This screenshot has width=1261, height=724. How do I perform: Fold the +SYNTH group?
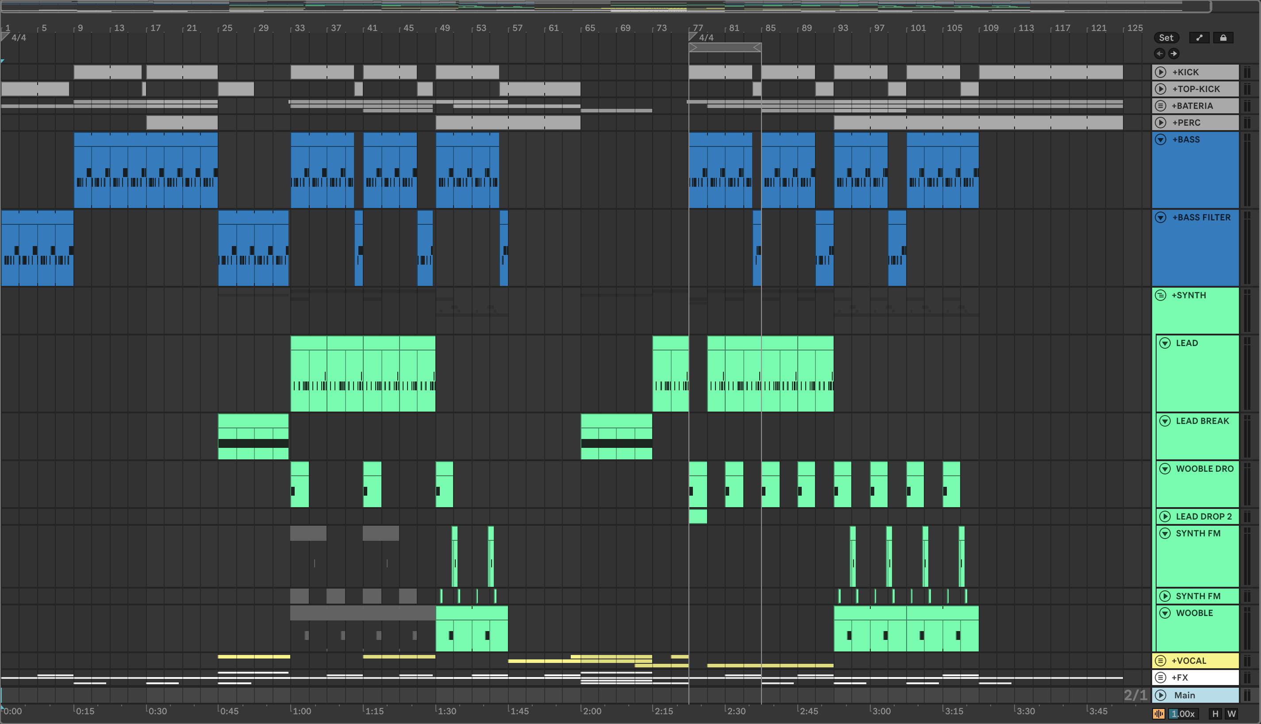click(1161, 295)
